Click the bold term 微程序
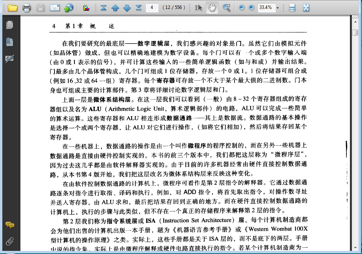The width and height of the screenshot is (362, 254). tap(197, 146)
